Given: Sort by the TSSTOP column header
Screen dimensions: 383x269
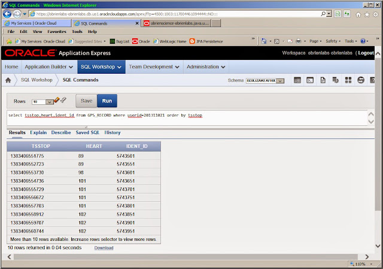Looking at the screenshot, I should (41, 146).
